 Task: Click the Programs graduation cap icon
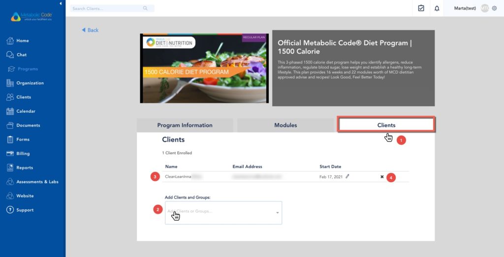(12, 69)
